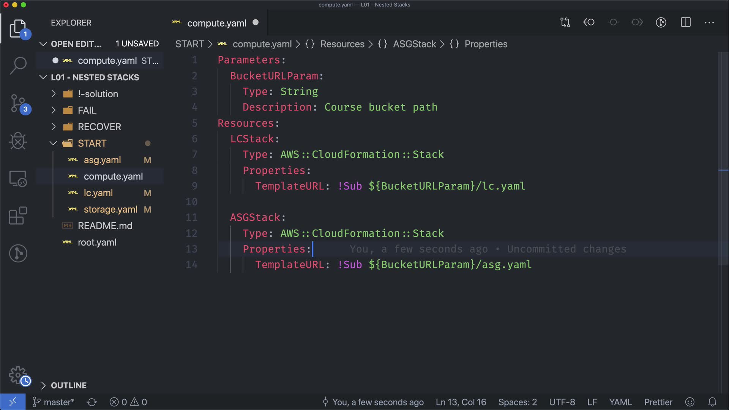Open the Remote Explorer view
The height and width of the screenshot is (410, 729).
click(18, 178)
